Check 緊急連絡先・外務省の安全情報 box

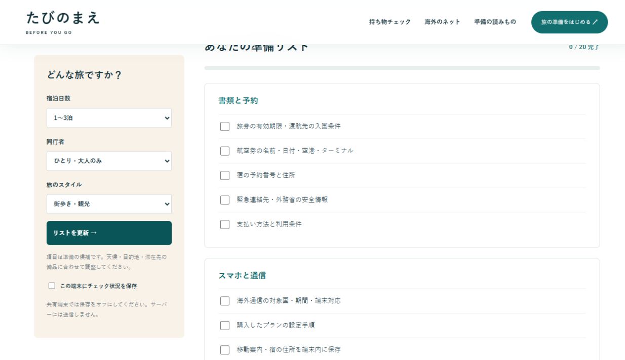pyautogui.click(x=225, y=200)
